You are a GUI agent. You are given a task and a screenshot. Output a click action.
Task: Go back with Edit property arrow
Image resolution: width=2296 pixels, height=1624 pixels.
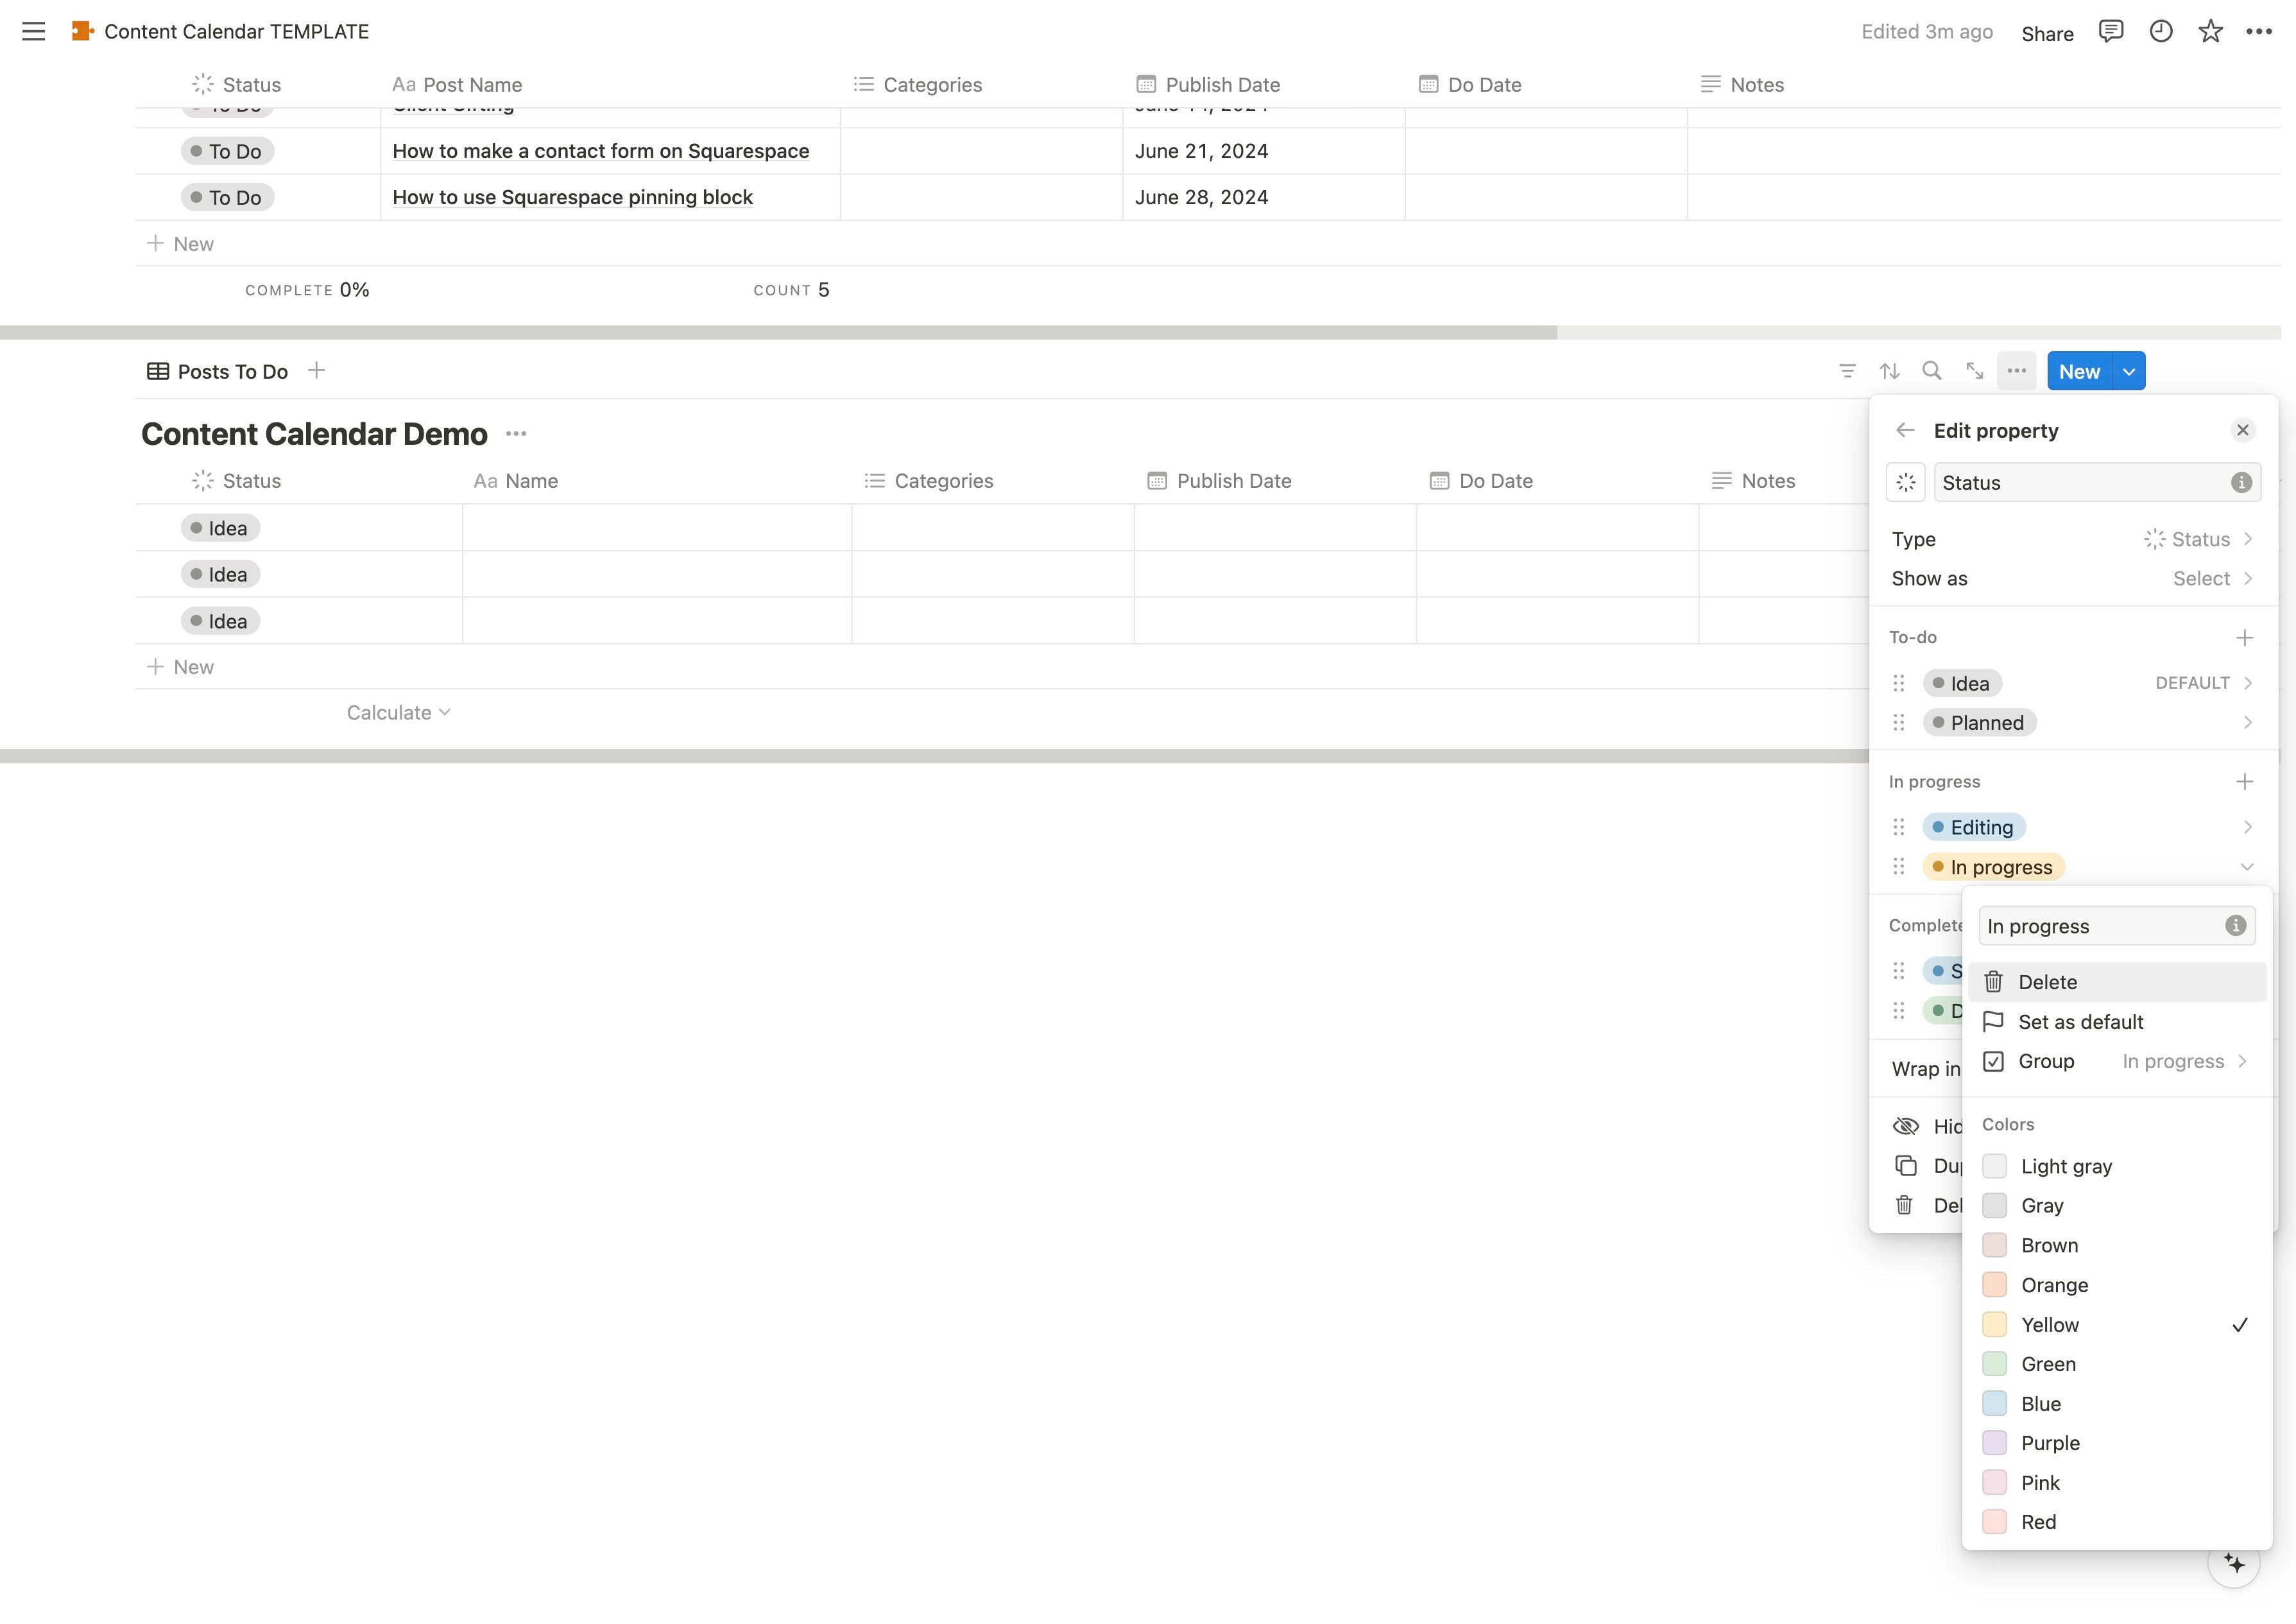(x=1904, y=430)
